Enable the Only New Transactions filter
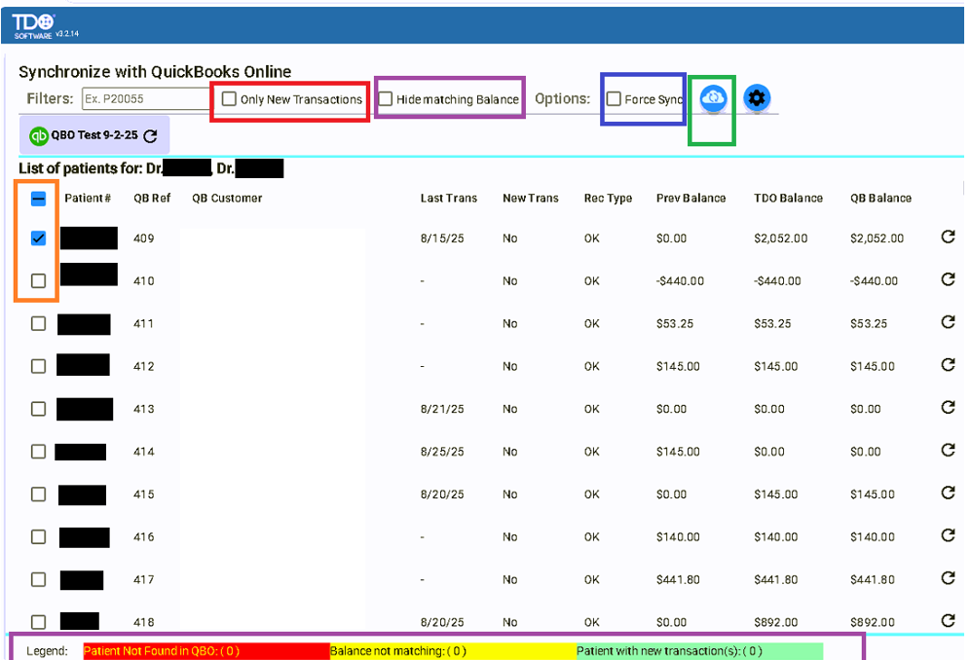This screenshot has height=660, width=971. 230,99
